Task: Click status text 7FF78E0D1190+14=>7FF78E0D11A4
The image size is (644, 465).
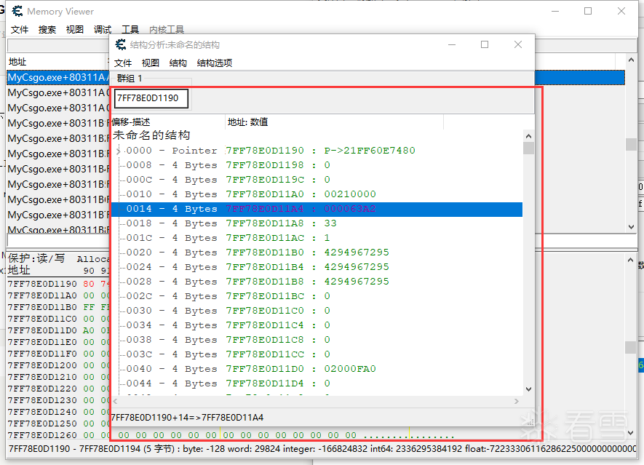Action: coord(187,418)
